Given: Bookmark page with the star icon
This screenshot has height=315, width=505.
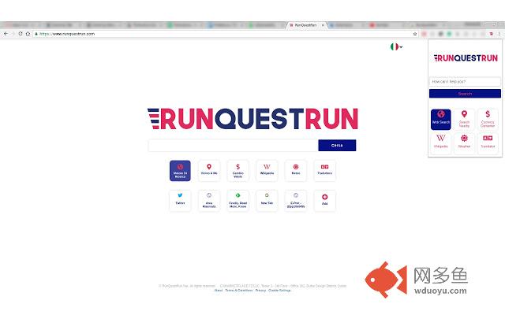Looking at the screenshot, I should (415, 34).
